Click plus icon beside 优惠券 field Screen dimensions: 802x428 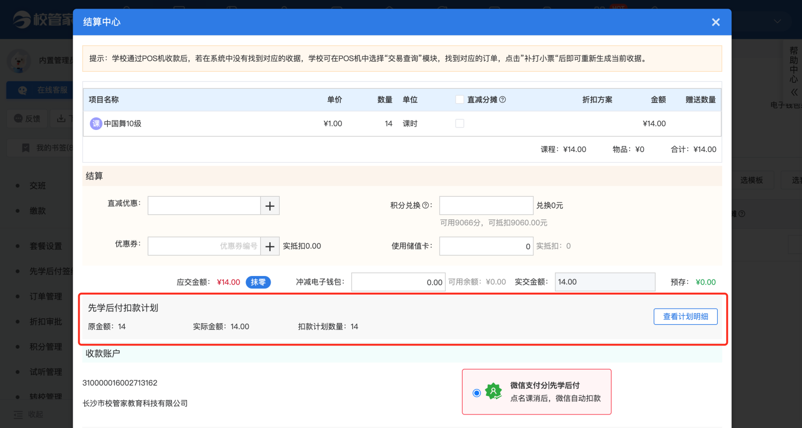[270, 246]
